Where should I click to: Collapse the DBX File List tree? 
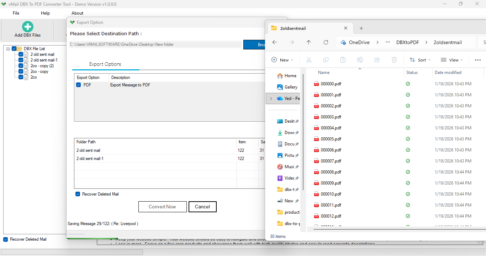[8, 48]
